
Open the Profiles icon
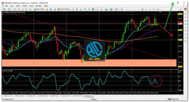coord(9,9)
